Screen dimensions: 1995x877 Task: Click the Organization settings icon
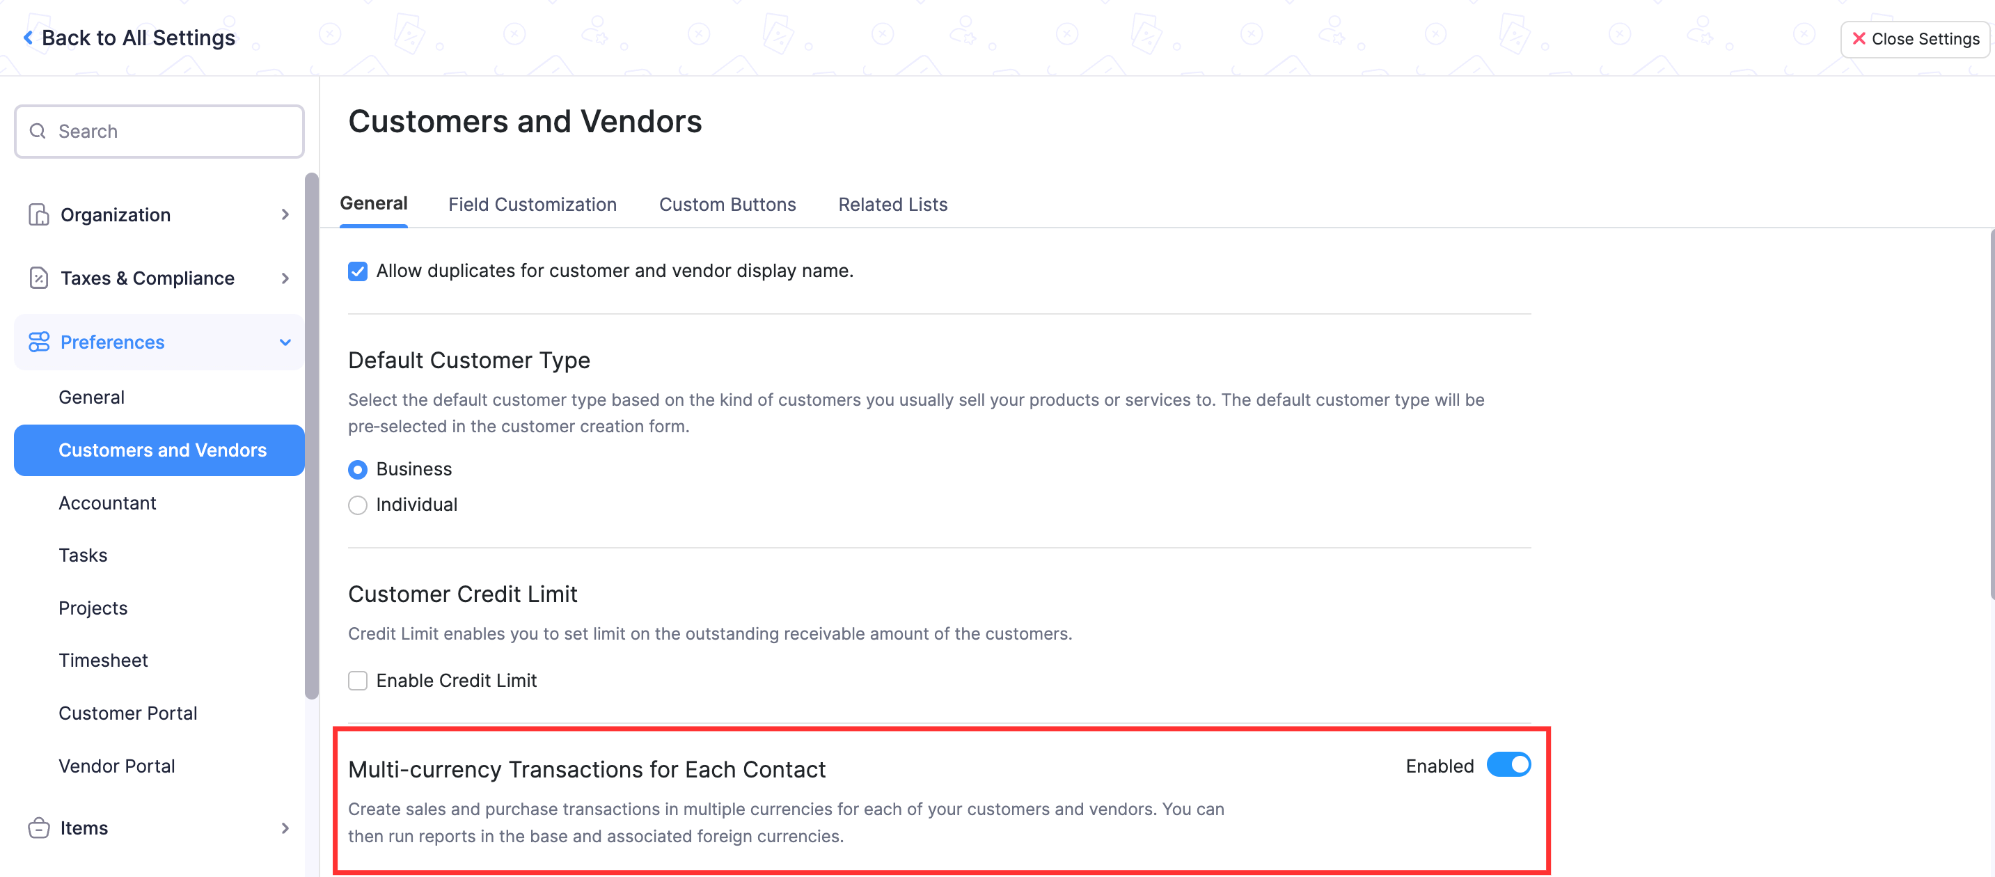[38, 214]
